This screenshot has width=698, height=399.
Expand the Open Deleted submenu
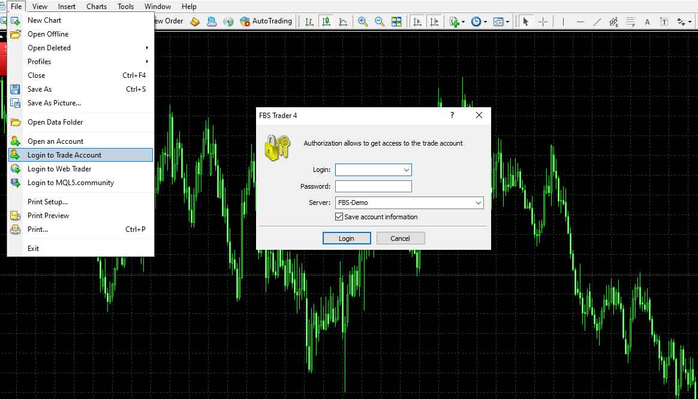[80, 47]
